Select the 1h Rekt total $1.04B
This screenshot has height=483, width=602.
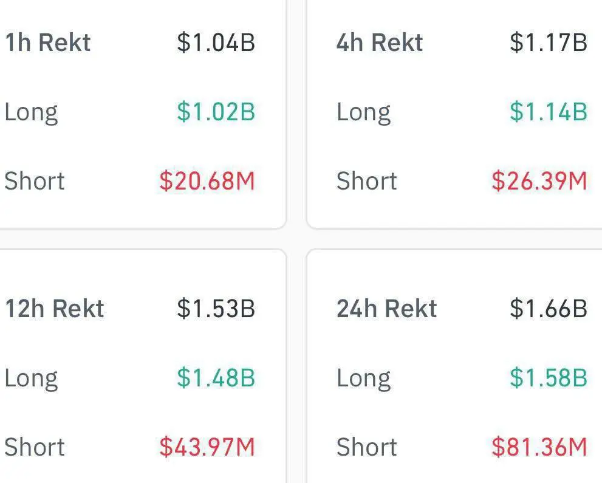click(216, 43)
